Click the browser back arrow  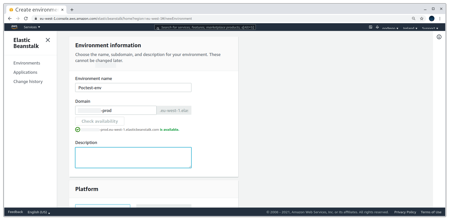tap(10, 18)
